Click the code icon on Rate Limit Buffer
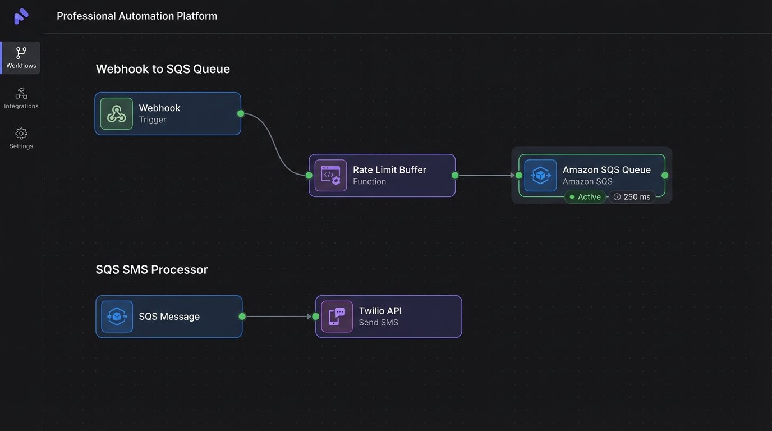Viewport: 772px width, 431px height. tap(330, 175)
